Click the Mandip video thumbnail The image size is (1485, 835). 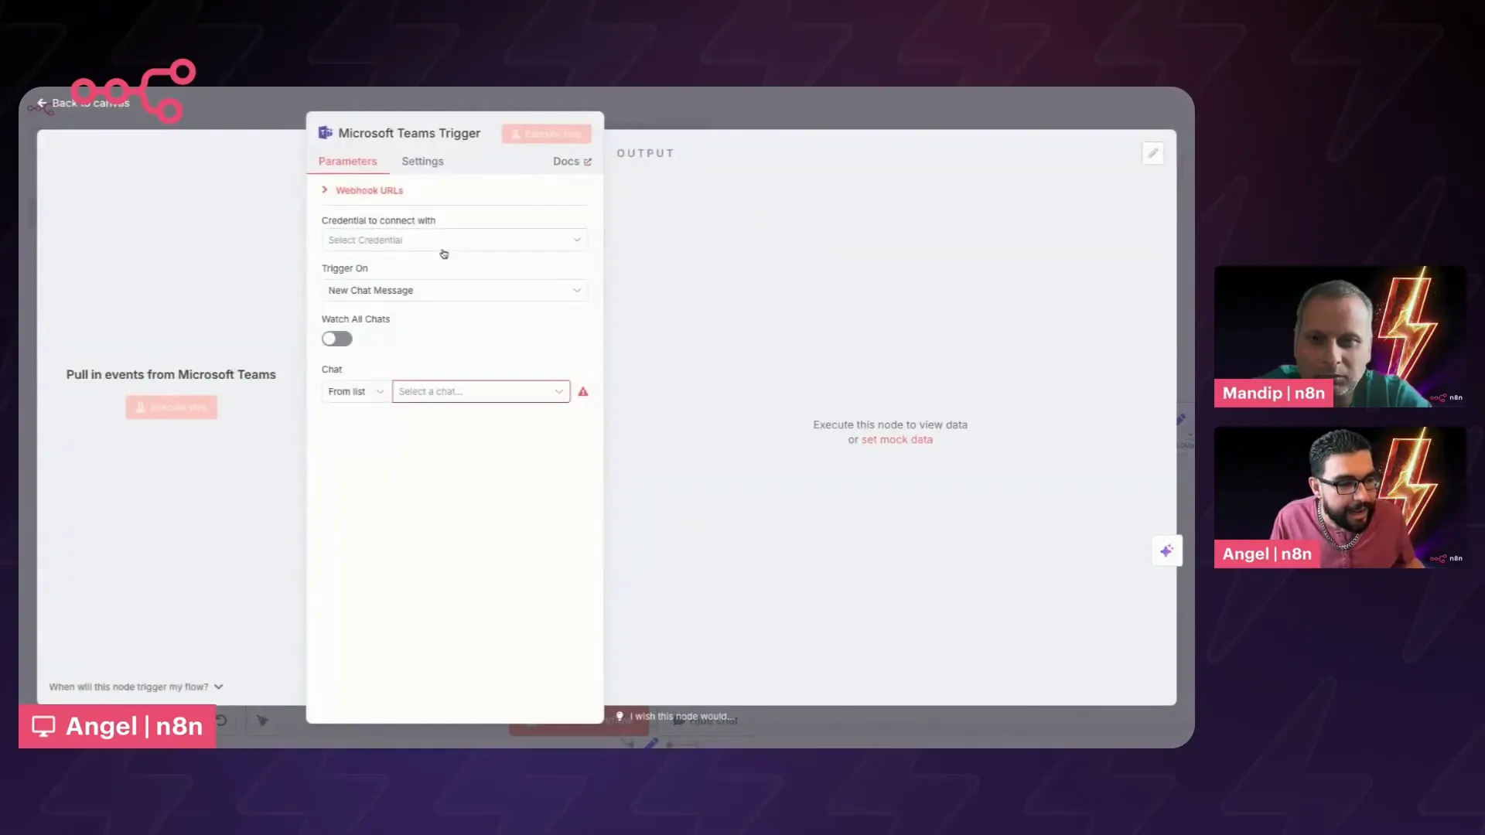[x=1340, y=336]
